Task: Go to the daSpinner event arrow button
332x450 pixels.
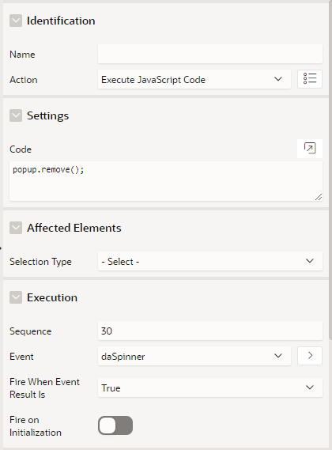Action: (x=310, y=356)
